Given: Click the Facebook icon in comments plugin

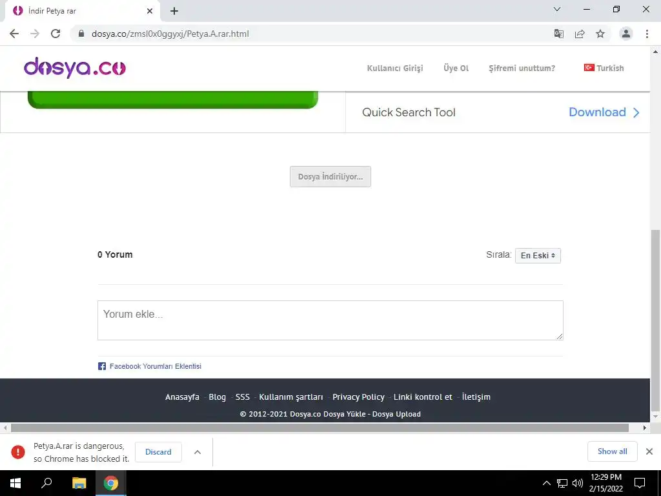Looking at the screenshot, I should pyautogui.click(x=102, y=366).
